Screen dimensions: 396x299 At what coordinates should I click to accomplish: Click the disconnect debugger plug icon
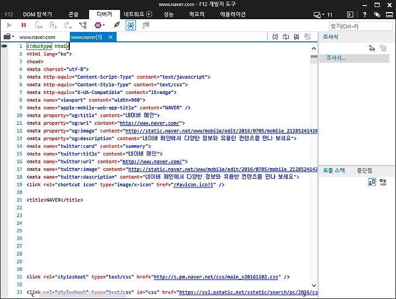[117, 25]
